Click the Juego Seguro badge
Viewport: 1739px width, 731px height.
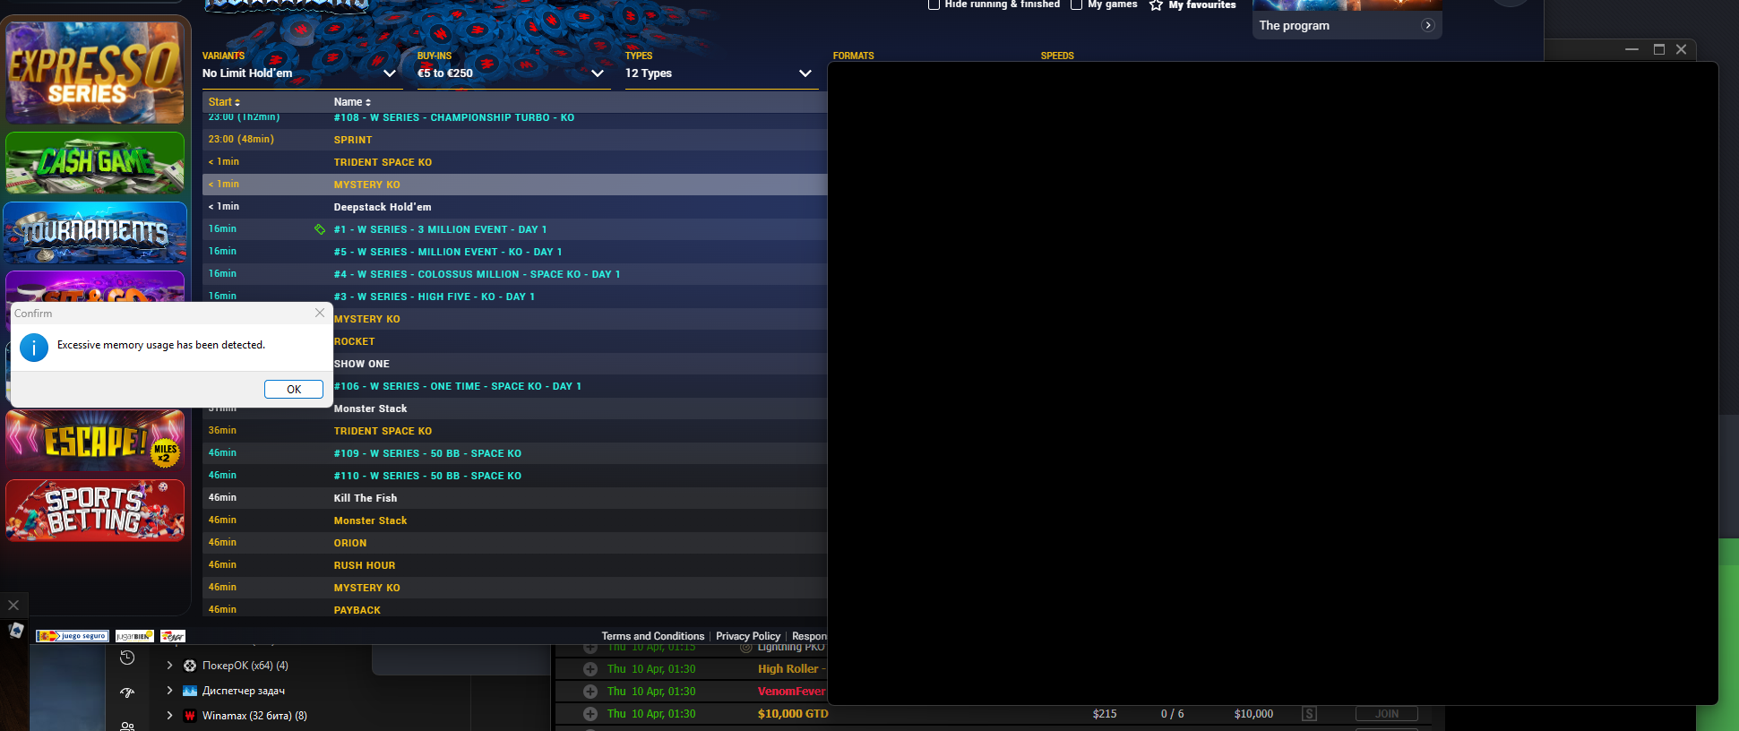pos(73,636)
